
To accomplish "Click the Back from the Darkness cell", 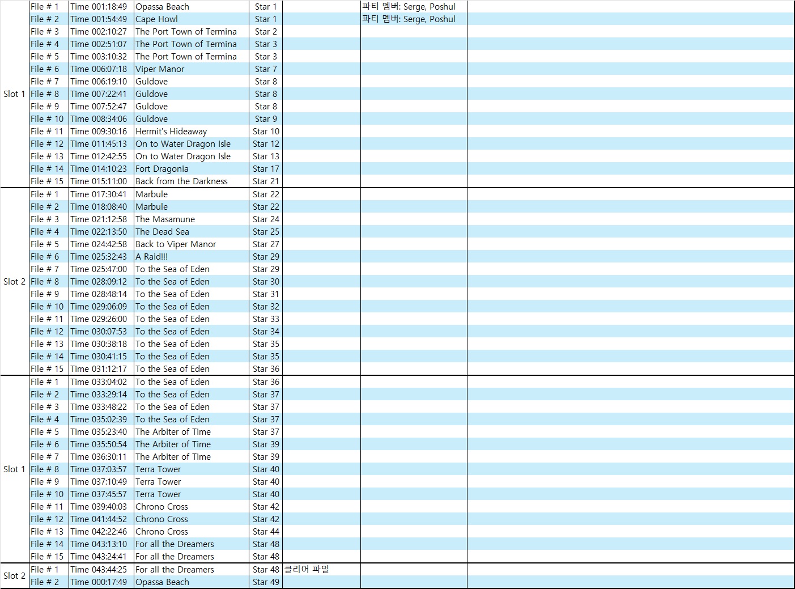I will tap(192, 181).
